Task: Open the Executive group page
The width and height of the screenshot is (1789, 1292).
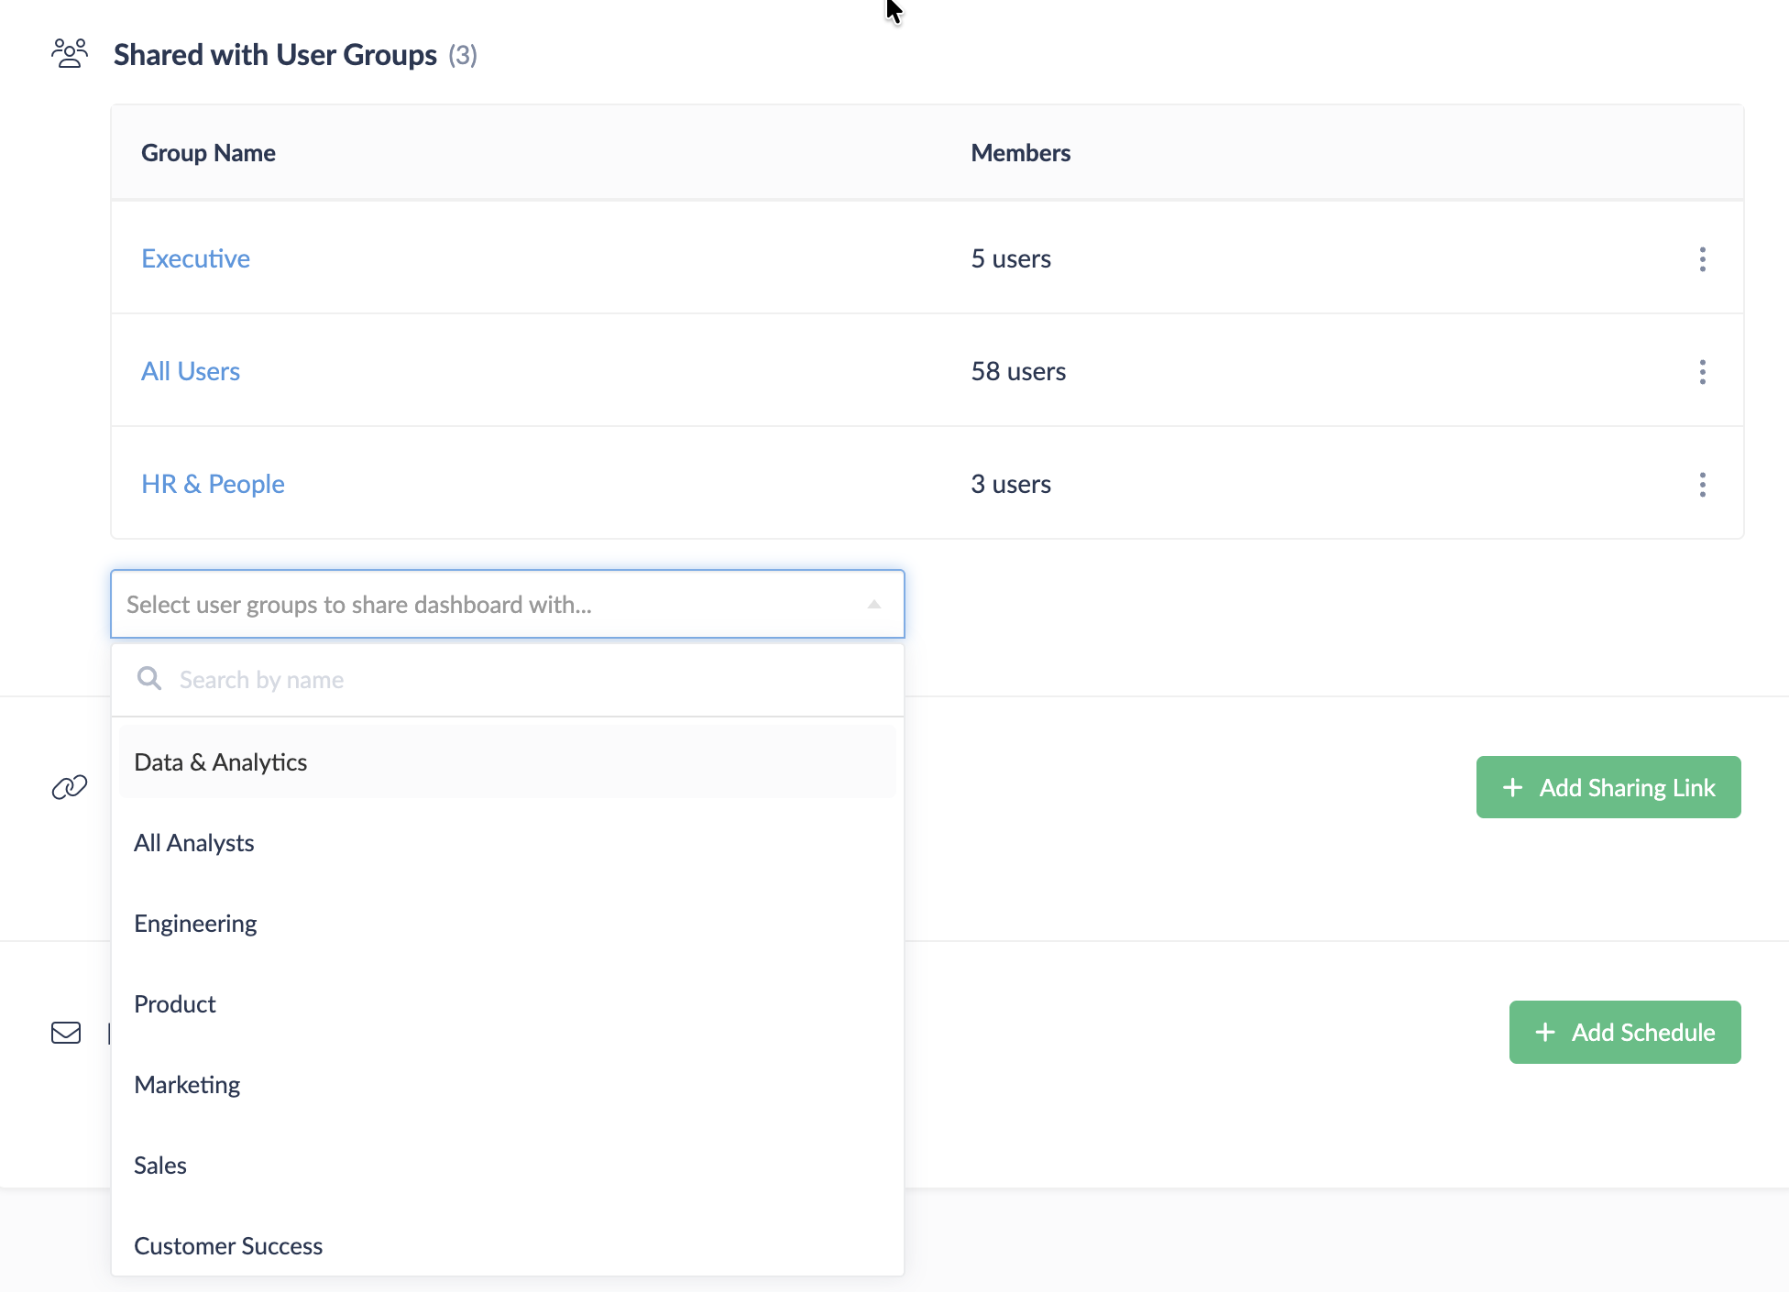Action: 195,258
